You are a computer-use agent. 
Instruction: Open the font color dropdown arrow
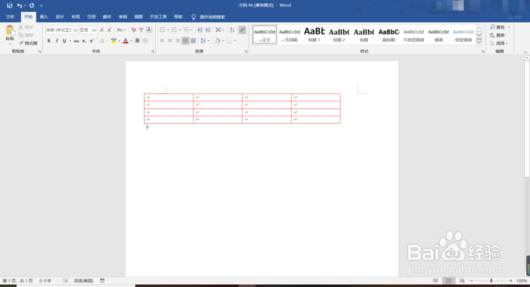131,41
